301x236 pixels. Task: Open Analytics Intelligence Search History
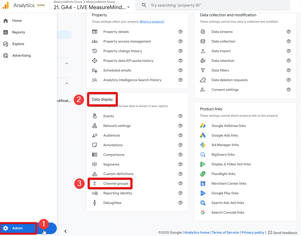pyautogui.click(x=132, y=80)
